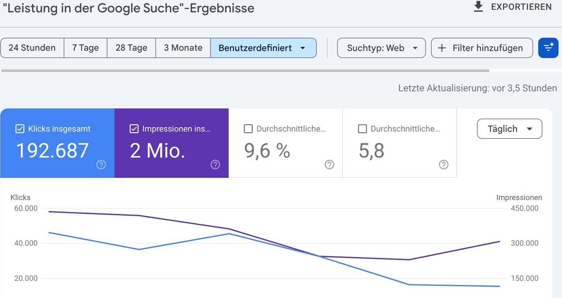Click the export download icon
562x298 pixels.
478,7
